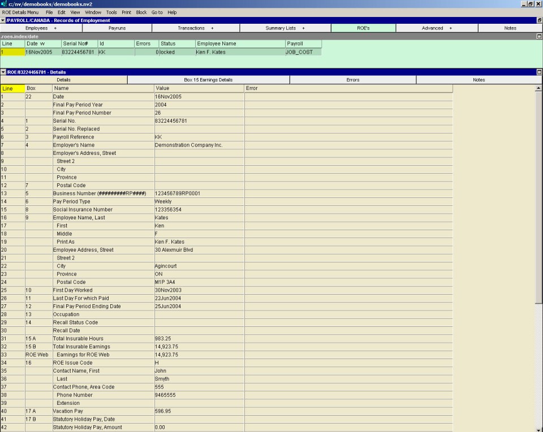
Task: Maximize the ROE Details panel
Action: tap(539, 72)
